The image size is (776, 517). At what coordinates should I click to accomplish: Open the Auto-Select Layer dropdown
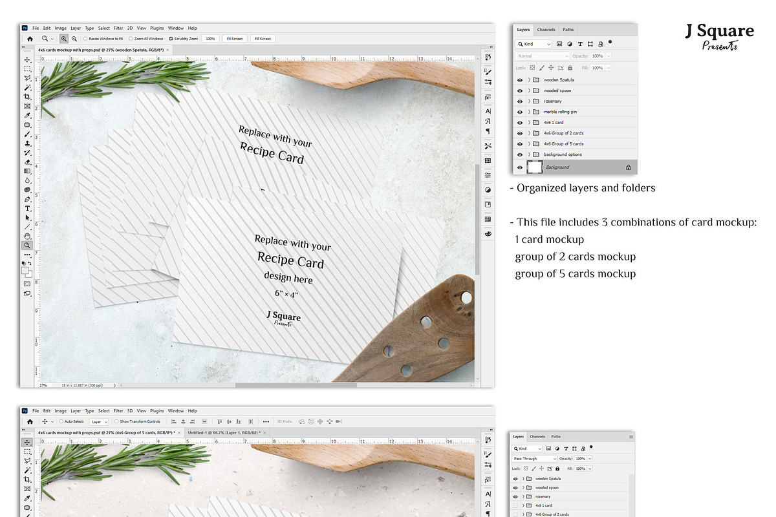pos(98,421)
